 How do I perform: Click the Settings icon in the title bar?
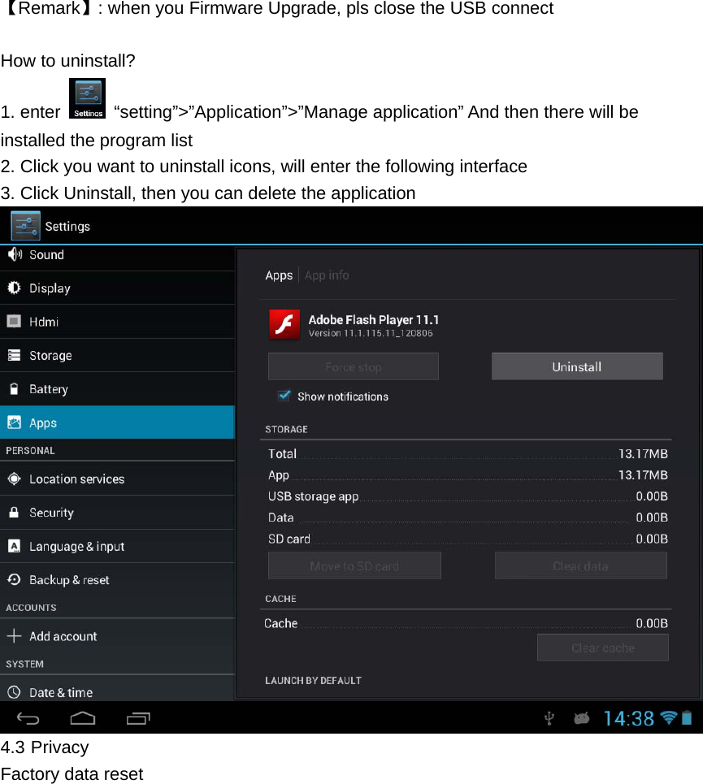[x=24, y=226]
